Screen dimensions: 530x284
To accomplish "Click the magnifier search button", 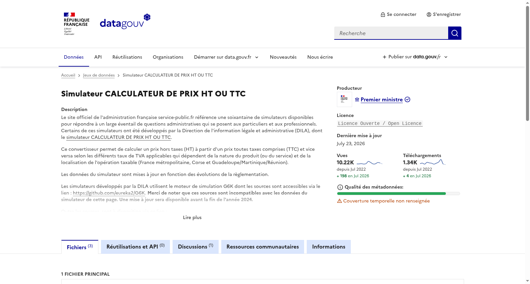I will tap(454, 33).
